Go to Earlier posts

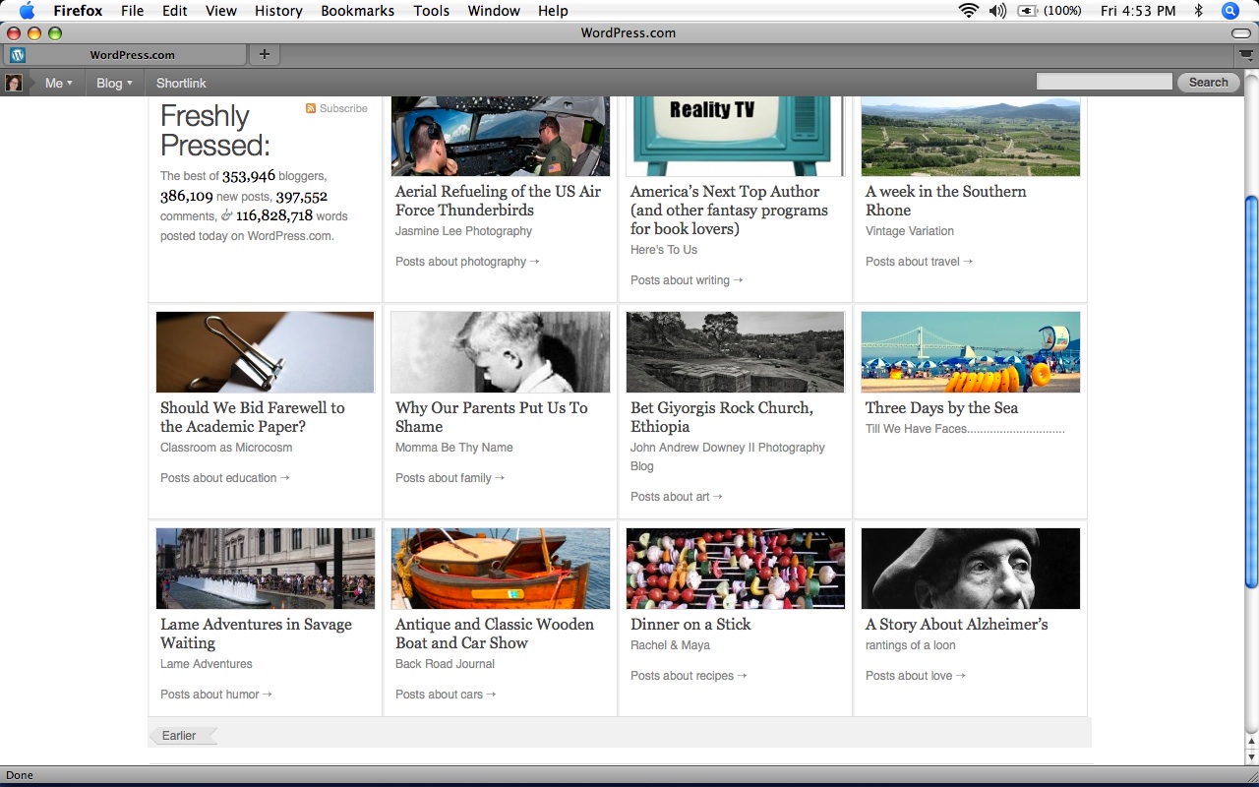(x=180, y=736)
